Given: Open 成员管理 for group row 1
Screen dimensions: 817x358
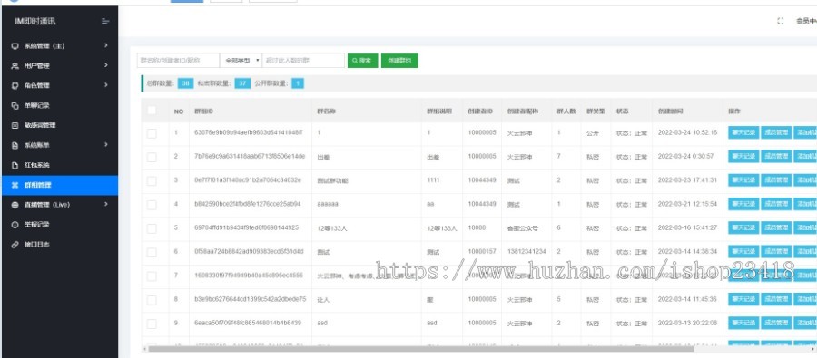Looking at the screenshot, I should pyautogui.click(x=776, y=132).
